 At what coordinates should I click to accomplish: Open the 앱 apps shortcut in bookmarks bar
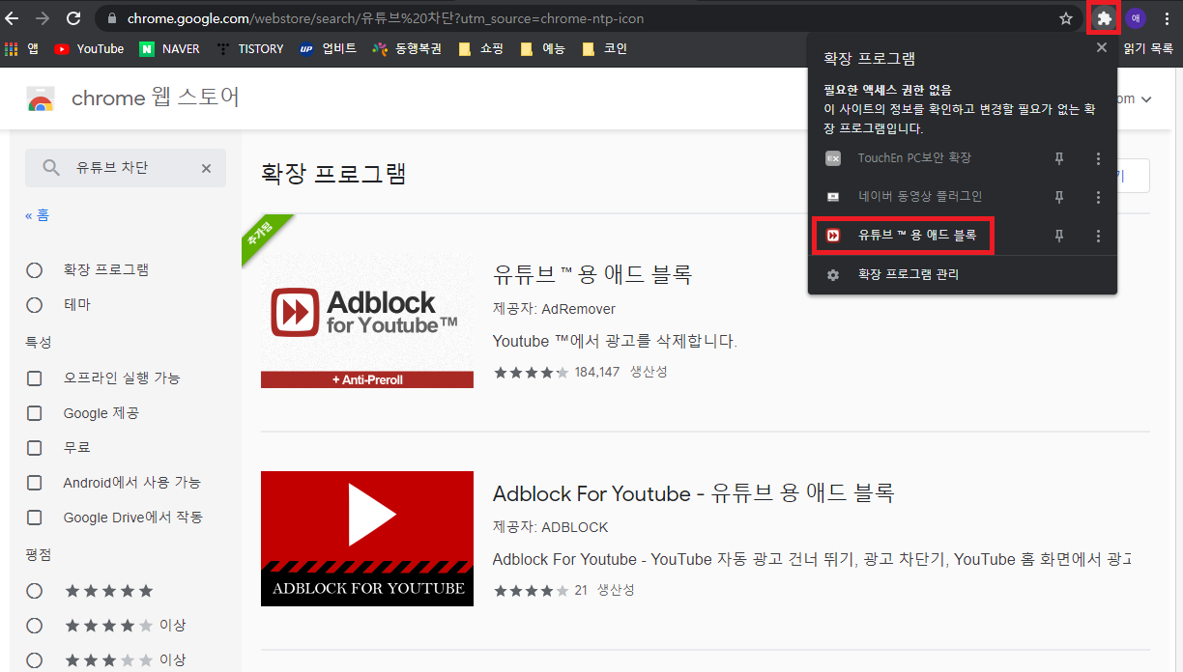coord(21,48)
